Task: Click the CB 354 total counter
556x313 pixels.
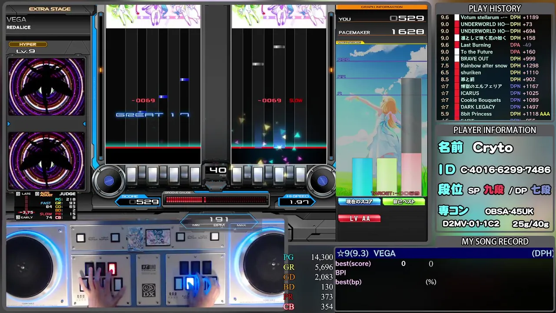Action: tap(308, 307)
